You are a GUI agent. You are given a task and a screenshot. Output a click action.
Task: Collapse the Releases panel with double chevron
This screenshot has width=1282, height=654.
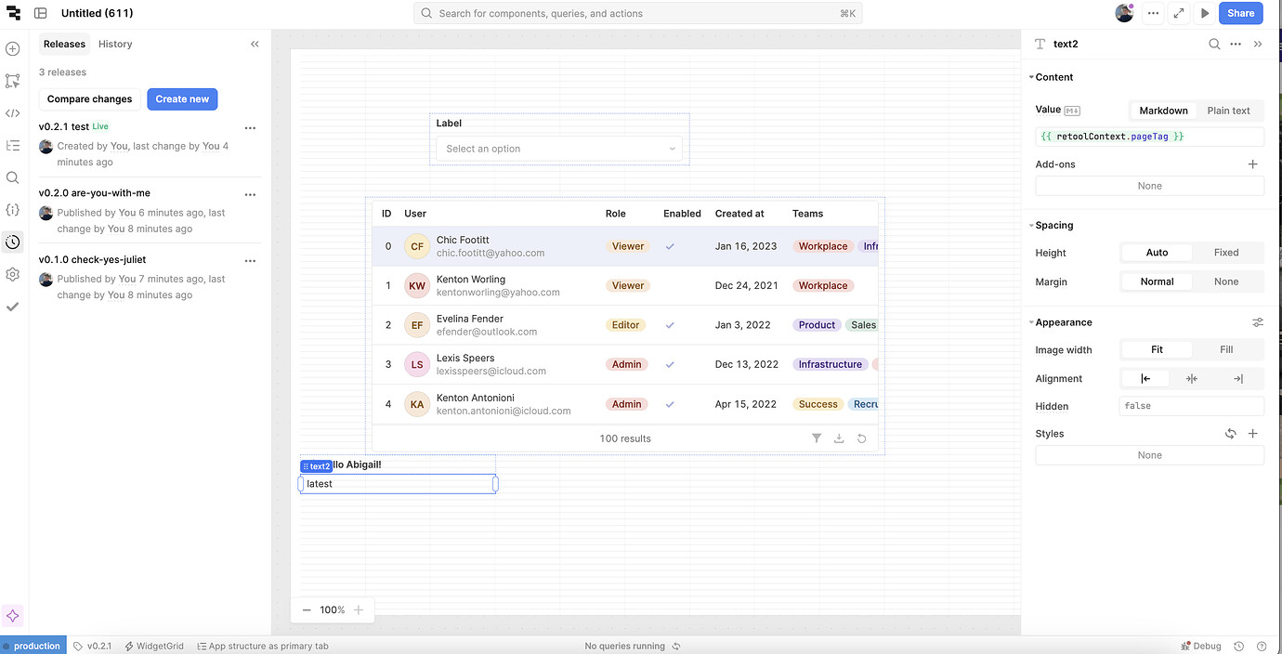(x=255, y=44)
